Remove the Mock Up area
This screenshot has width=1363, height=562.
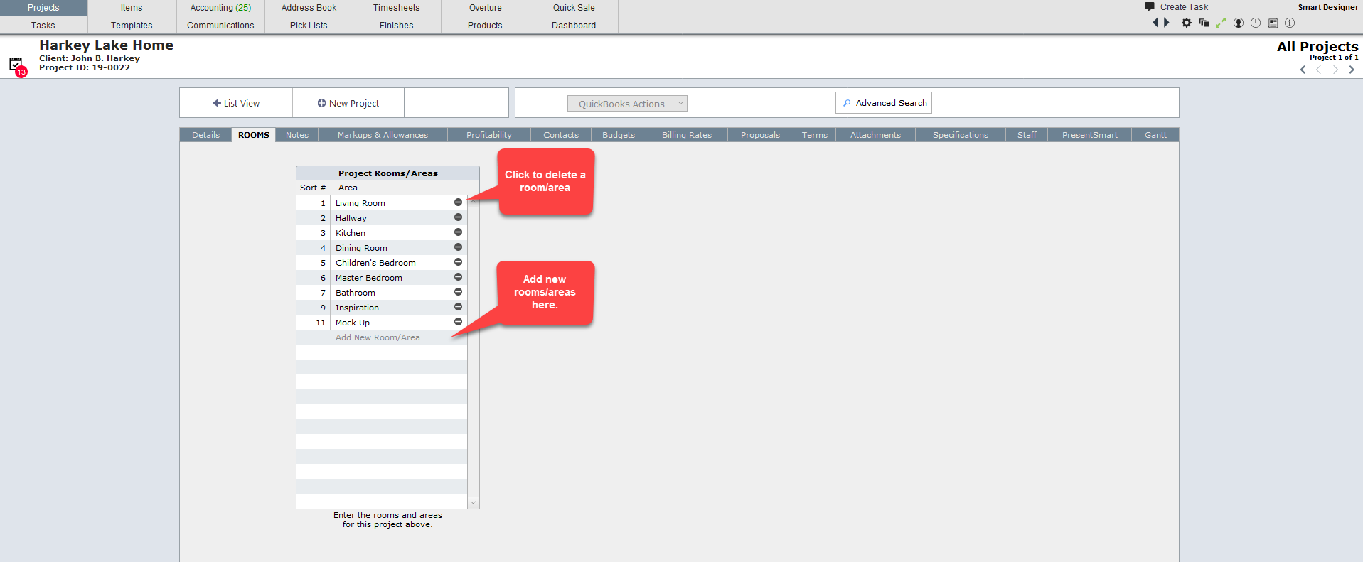point(458,322)
